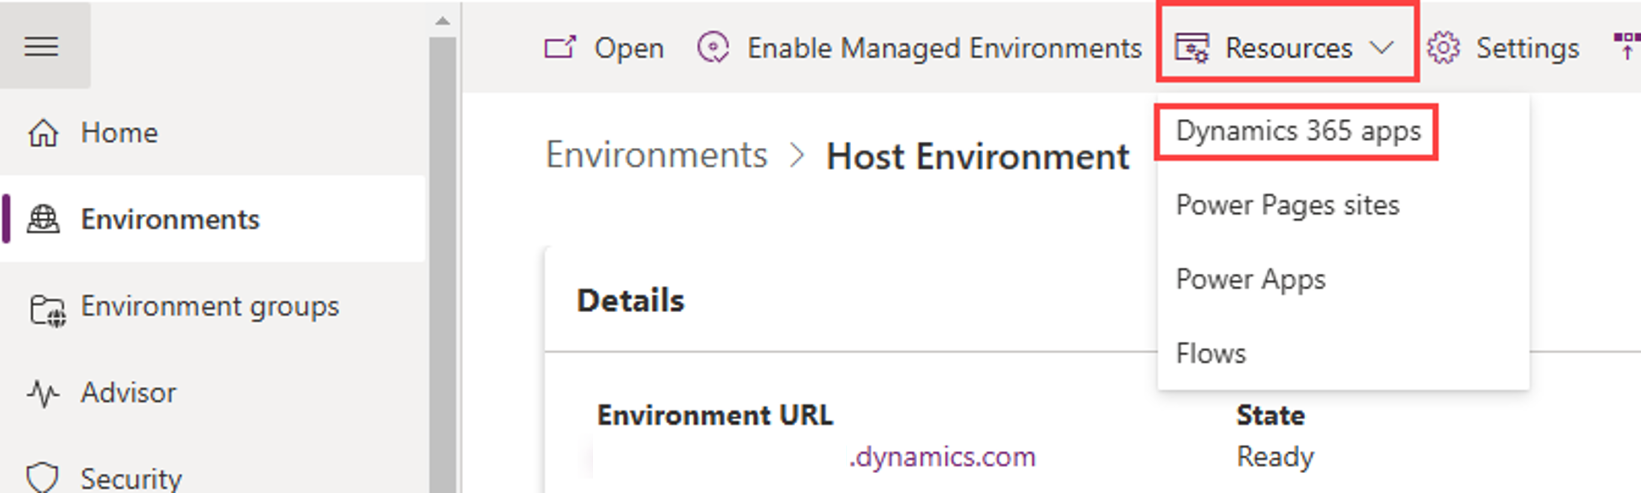Click the Advisor pulse icon

click(x=43, y=393)
